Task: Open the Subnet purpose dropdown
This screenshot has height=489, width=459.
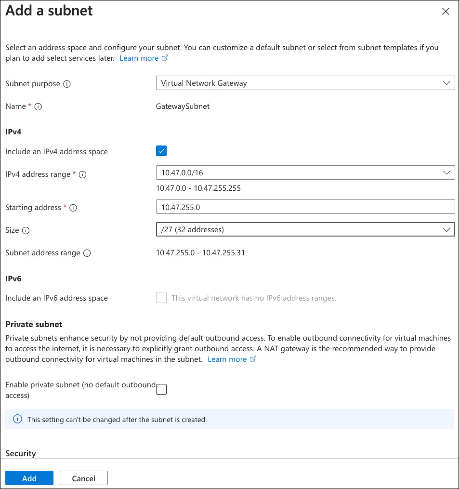Action: point(305,83)
